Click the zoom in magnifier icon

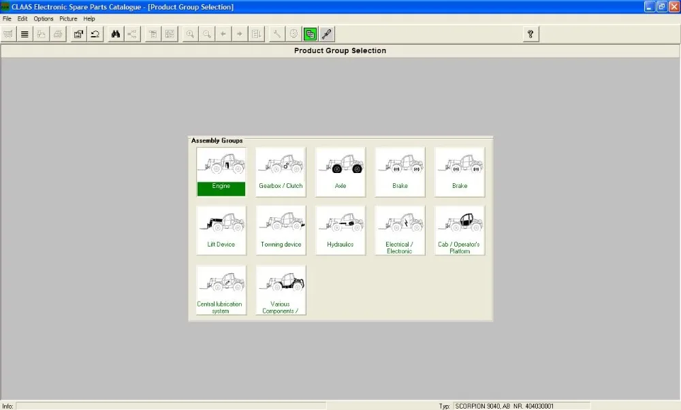(191, 34)
